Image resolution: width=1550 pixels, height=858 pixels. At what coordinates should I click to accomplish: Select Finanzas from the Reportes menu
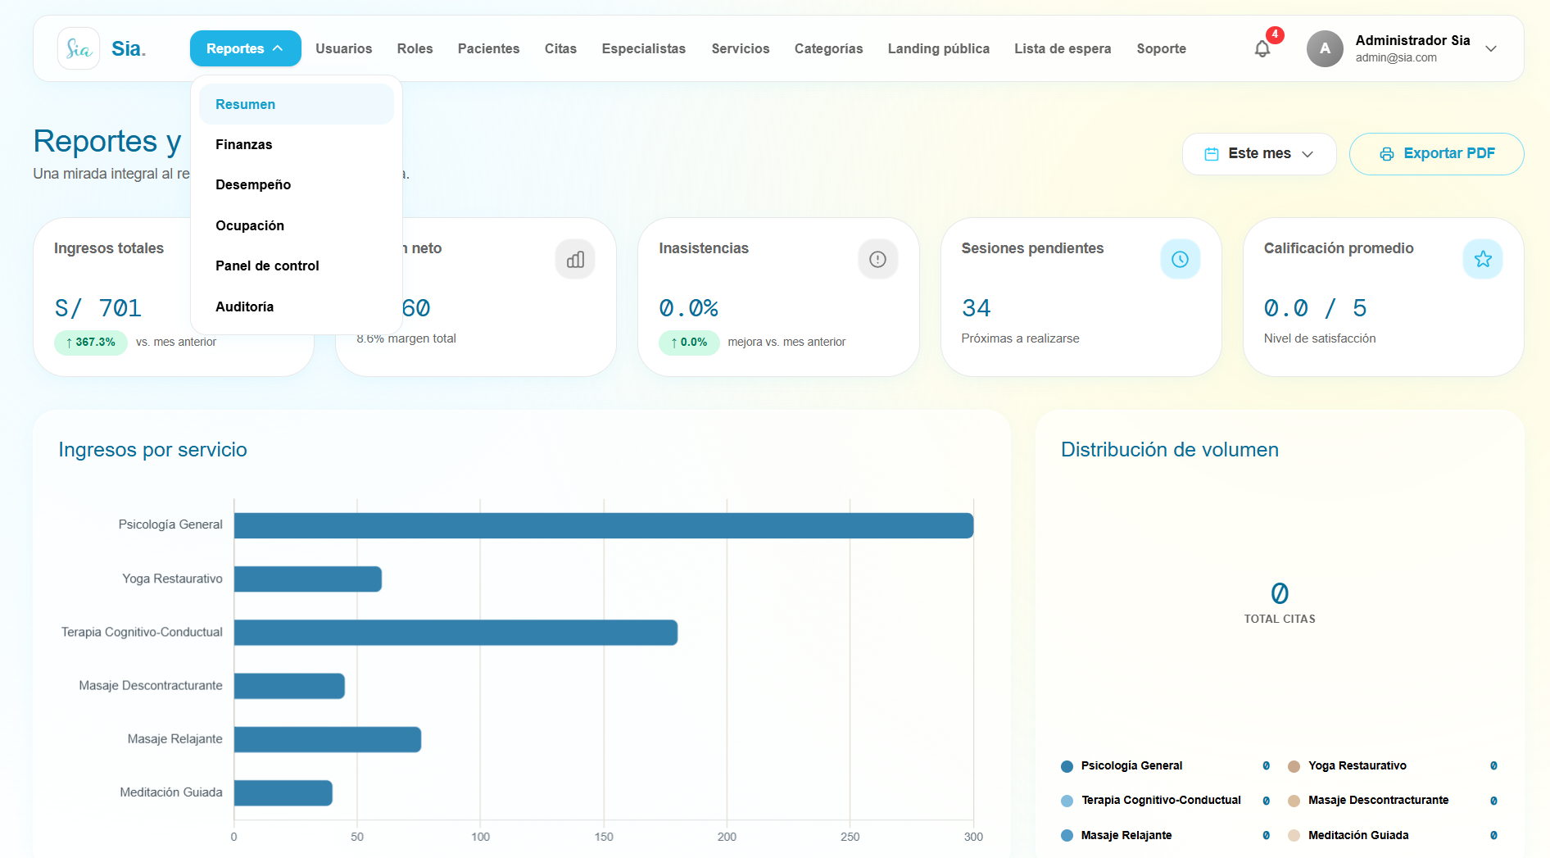[297, 144]
